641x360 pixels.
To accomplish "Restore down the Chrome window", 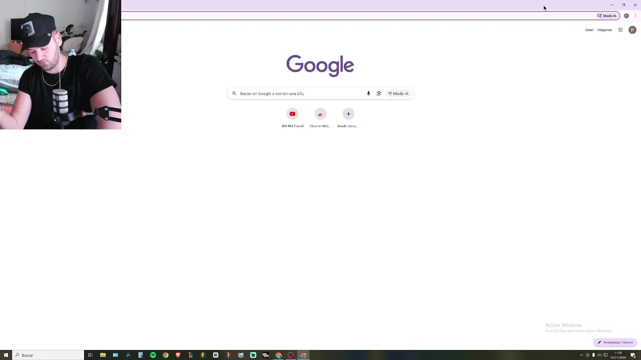I will (623, 5).
